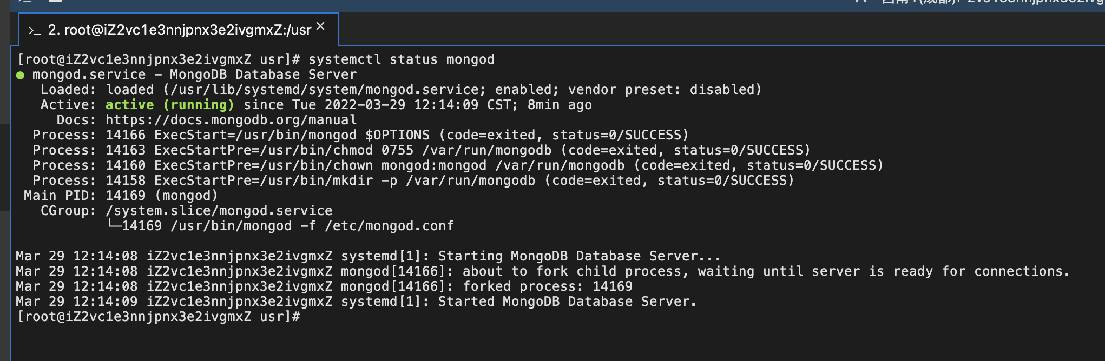Click the Main PID 14169 (mongod) line
Screen dimensions: 1105x361
point(121,196)
